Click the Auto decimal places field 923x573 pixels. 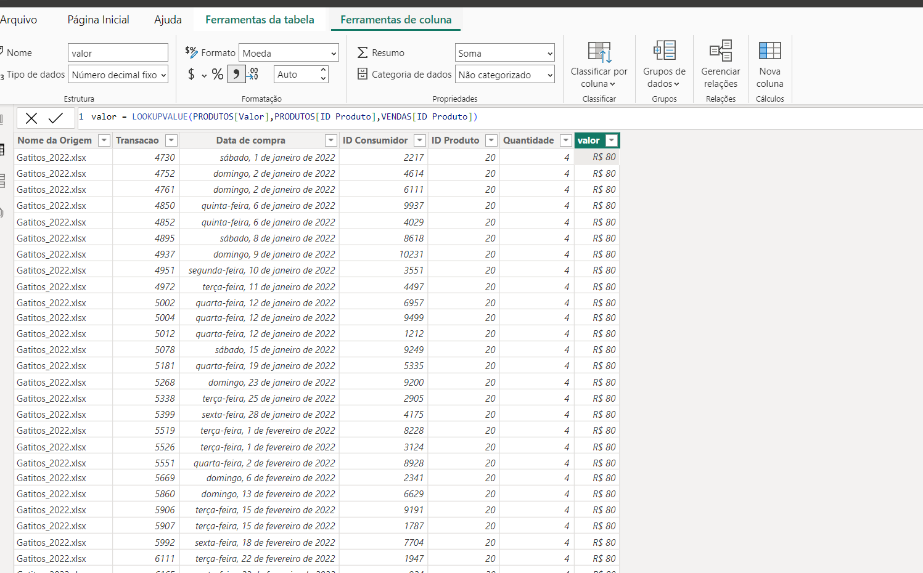coord(297,75)
